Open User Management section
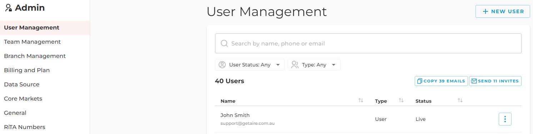This screenshot has height=134, width=533. (45, 28)
